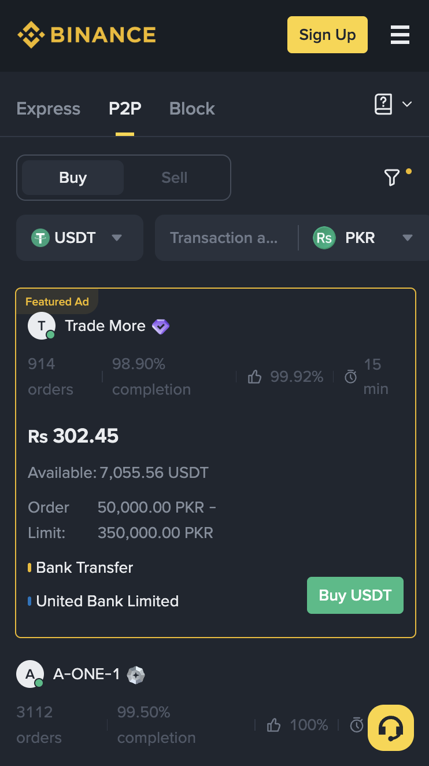Click the timer icon showing 15 min
429x766 pixels.
pyautogui.click(x=350, y=377)
